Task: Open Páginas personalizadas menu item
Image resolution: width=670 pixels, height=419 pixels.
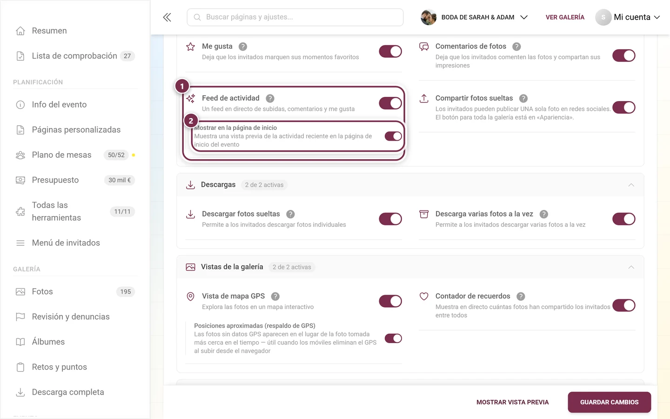Action: coord(75,130)
